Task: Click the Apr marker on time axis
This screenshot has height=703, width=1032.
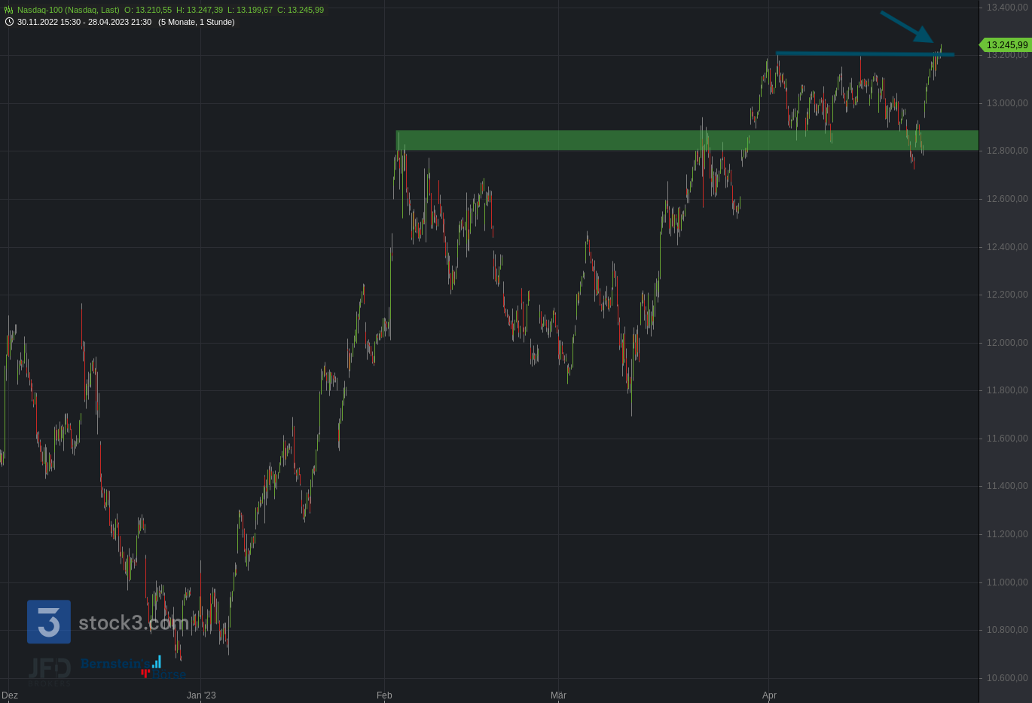Action: [769, 695]
